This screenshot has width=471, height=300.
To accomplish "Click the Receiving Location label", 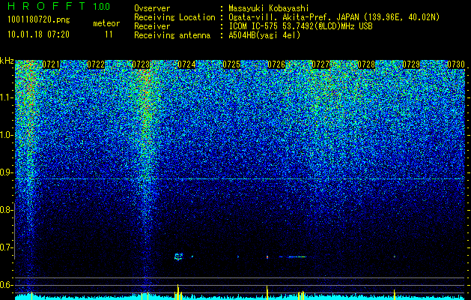I will click(x=174, y=17).
